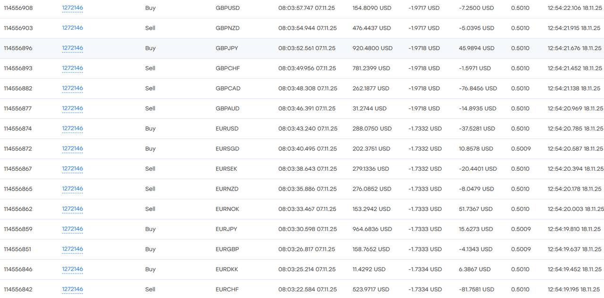Select order ID 114556882
Screen dimensions: 604x298
pos(18,88)
